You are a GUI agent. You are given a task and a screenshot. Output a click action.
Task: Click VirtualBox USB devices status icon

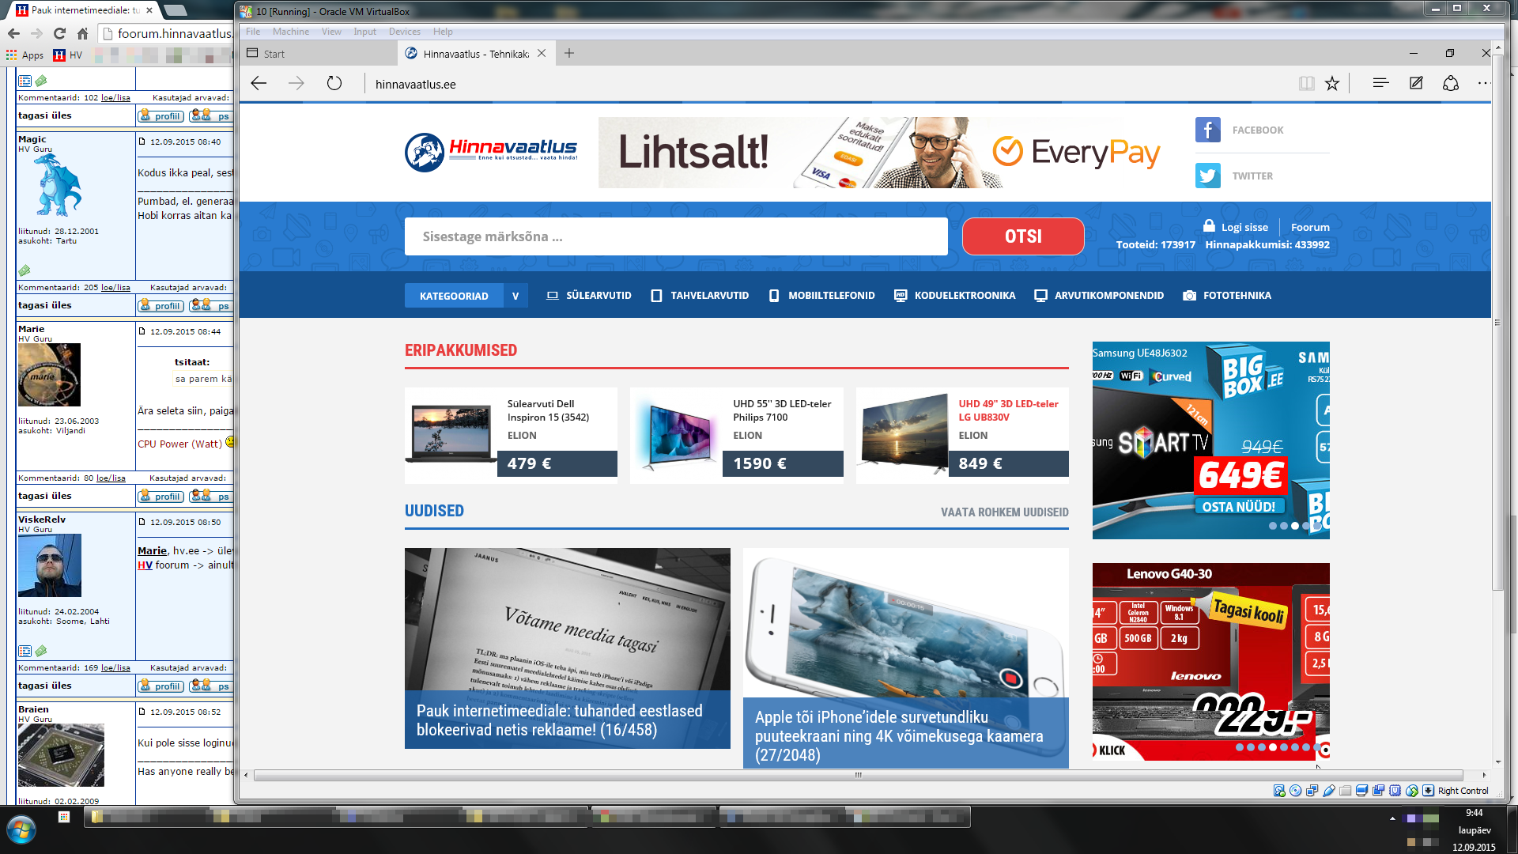(1329, 791)
